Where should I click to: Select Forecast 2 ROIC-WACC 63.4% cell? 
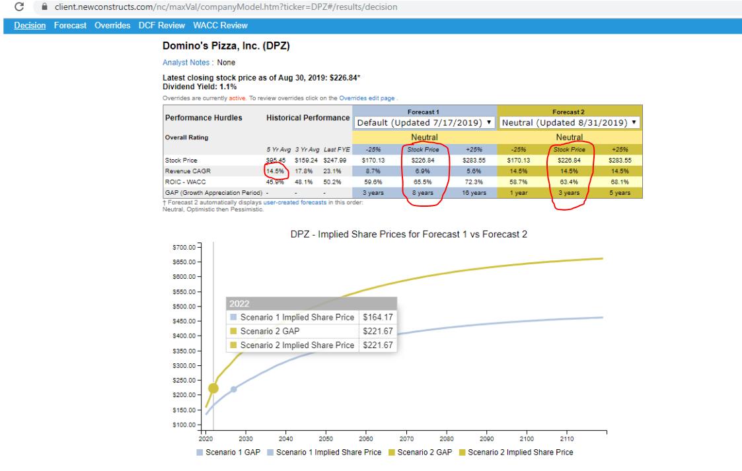569,182
